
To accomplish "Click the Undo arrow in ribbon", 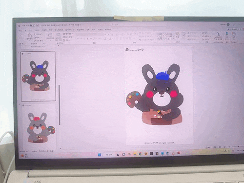I will [x=20, y=34].
